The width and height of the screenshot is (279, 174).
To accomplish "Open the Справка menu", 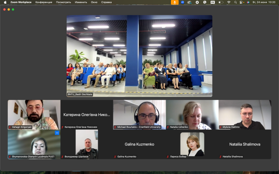I will (106, 2).
